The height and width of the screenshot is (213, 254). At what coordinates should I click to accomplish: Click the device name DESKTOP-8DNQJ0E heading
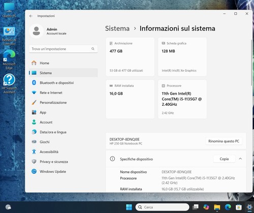point(124,139)
